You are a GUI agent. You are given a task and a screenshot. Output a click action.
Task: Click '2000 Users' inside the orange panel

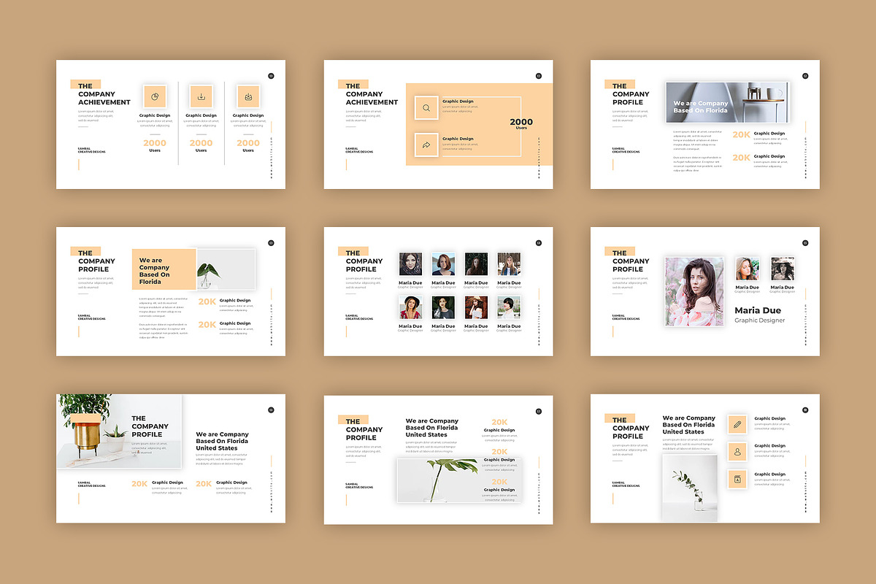pos(521,124)
